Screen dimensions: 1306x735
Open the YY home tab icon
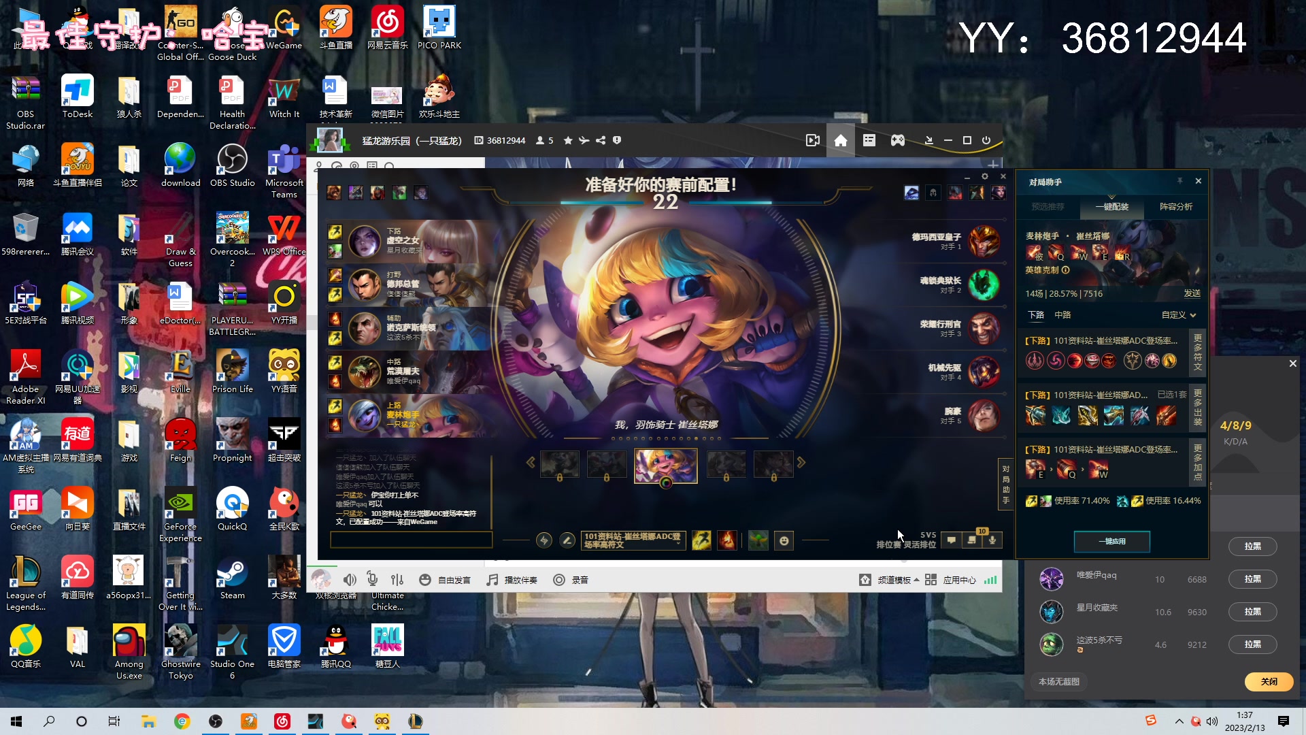tap(841, 140)
